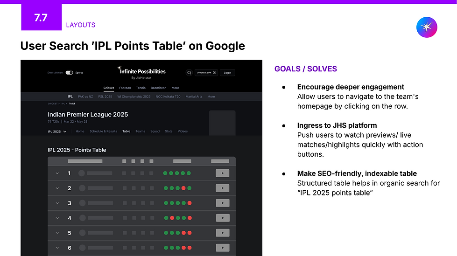The image size is (457, 256).
Task: Select the Cricket sport tab
Action: [x=109, y=88]
